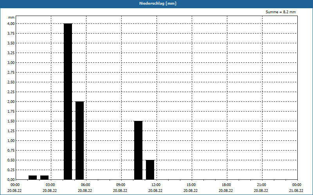Screen dimensions: 313x195
Task: Select the 21.08.22 date label
Action: [x=296, y=190]
